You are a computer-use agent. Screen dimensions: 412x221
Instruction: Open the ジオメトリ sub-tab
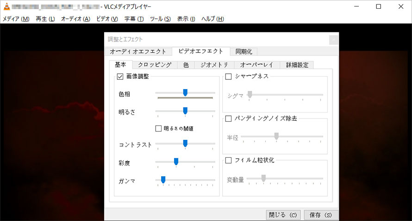pyautogui.click(x=214, y=65)
